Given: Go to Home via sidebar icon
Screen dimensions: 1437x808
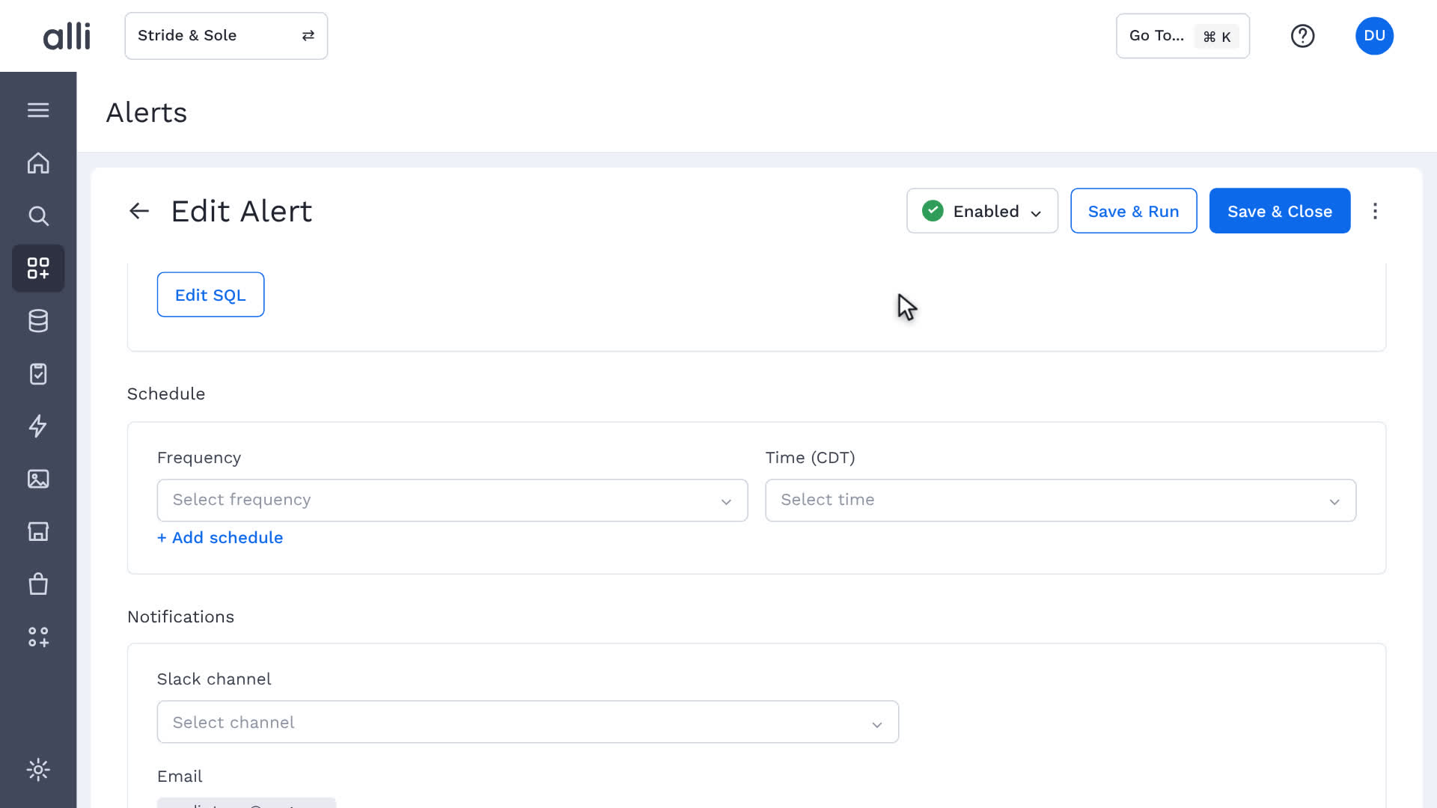Looking at the screenshot, I should click(38, 163).
